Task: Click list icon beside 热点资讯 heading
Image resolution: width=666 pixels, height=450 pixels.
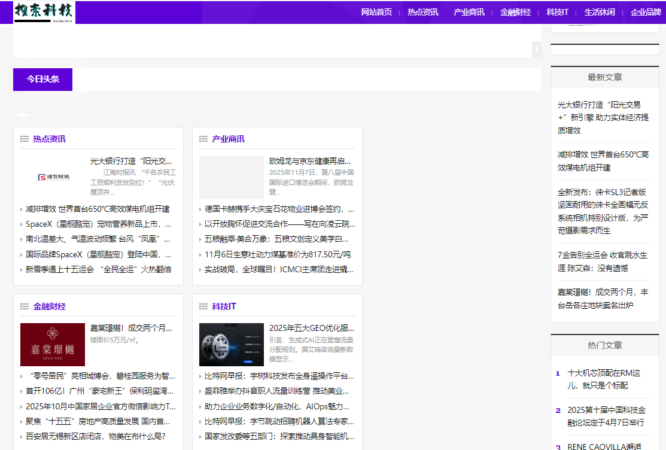Action: (25, 139)
